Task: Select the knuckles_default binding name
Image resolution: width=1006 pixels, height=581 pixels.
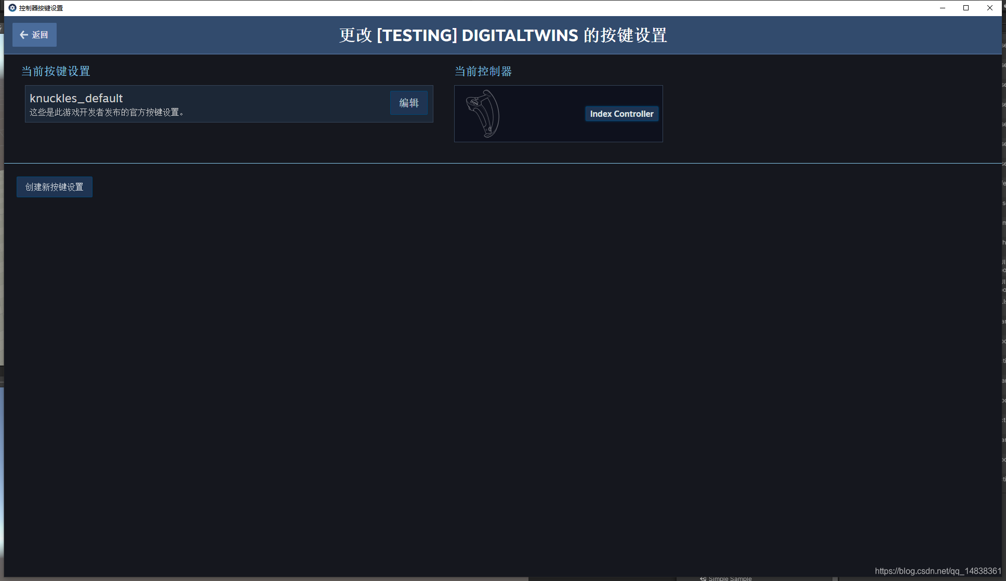Action: click(76, 98)
